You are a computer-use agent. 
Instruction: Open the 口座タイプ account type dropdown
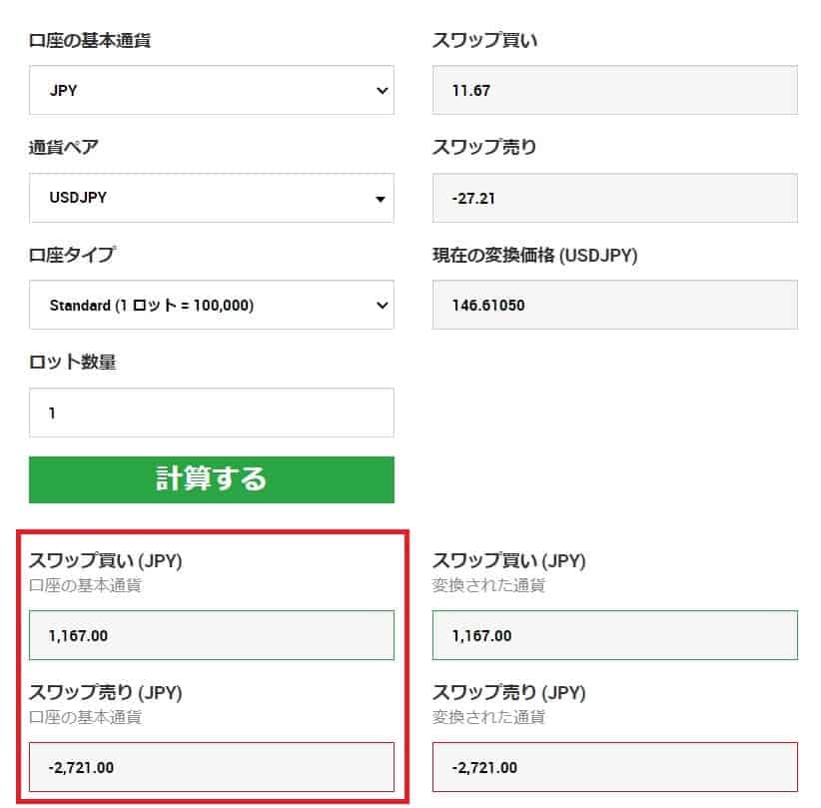pyautogui.click(x=211, y=306)
